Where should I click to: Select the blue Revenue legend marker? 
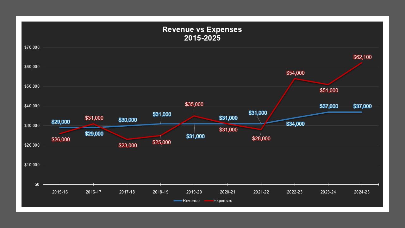click(x=178, y=200)
